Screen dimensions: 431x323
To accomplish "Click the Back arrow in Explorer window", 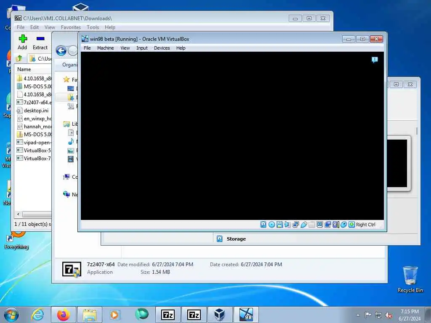I will pyautogui.click(x=61, y=51).
